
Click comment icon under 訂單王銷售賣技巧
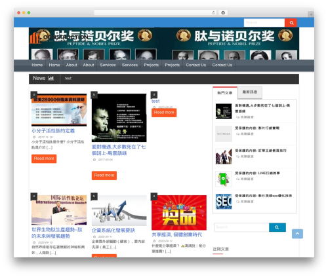click(237, 157)
